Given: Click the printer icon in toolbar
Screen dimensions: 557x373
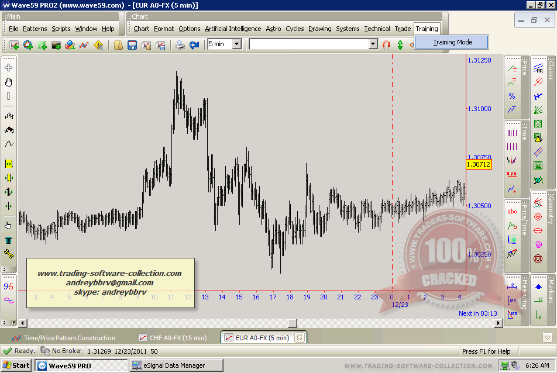Looking at the screenshot, I should (180, 44).
